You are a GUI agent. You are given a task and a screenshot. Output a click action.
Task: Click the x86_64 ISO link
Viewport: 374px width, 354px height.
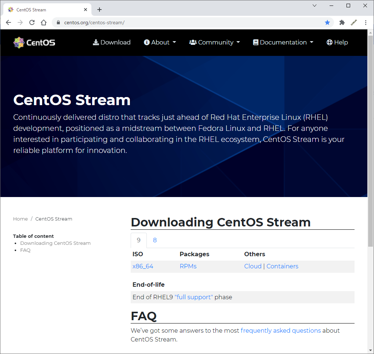(143, 266)
